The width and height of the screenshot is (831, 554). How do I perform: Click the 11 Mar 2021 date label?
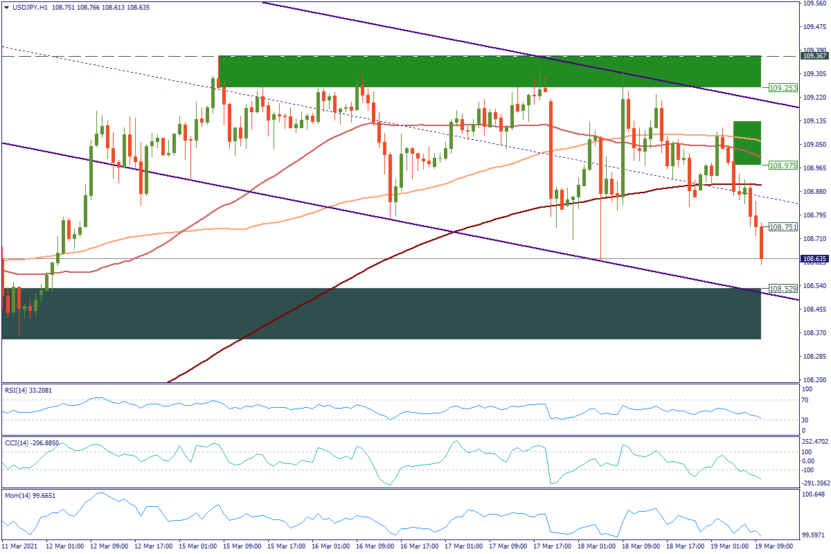coord(22,546)
